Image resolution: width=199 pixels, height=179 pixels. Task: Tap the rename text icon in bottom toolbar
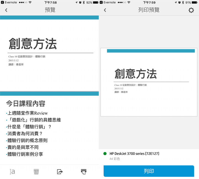tap(12, 172)
